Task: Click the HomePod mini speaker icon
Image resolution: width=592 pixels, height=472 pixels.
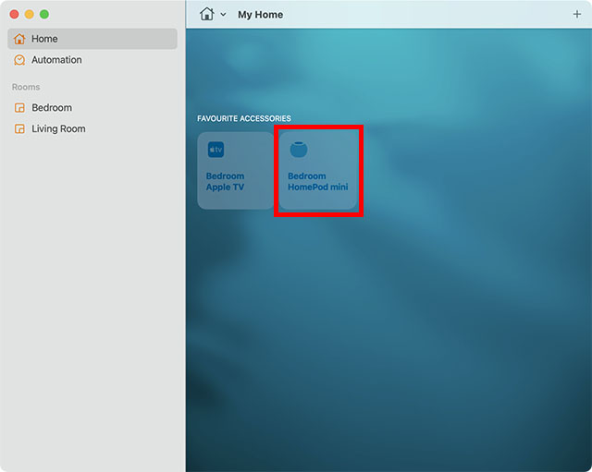Action: (x=299, y=150)
